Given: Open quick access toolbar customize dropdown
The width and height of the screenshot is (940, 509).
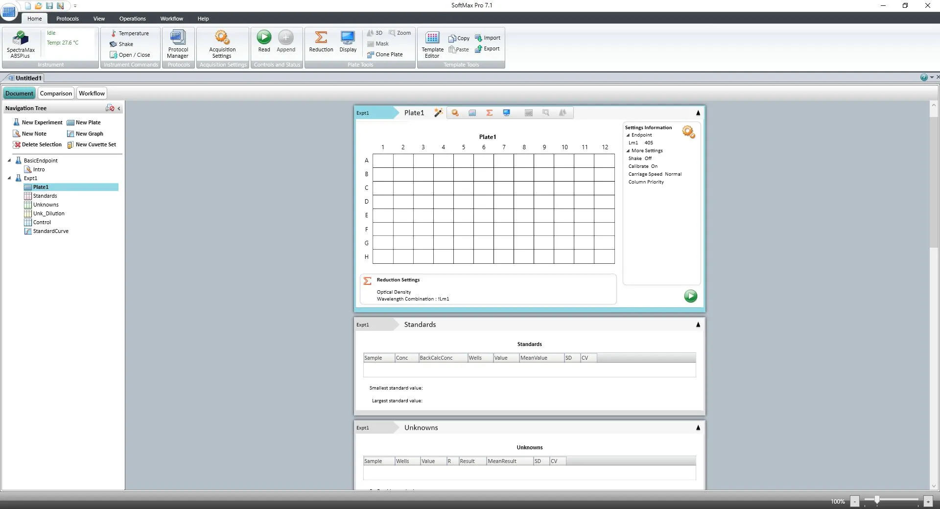Looking at the screenshot, I should click(x=75, y=6).
